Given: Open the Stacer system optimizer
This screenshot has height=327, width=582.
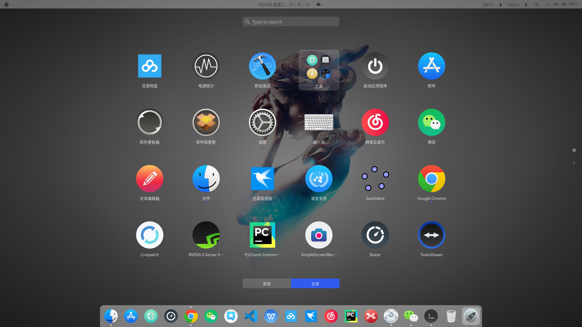Looking at the screenshot, I should (375, 235).
